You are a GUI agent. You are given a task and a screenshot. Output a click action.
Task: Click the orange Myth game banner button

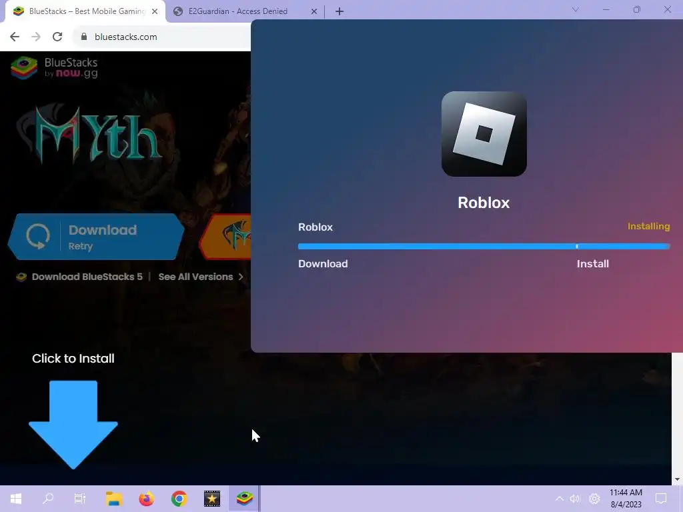[225, 237]
